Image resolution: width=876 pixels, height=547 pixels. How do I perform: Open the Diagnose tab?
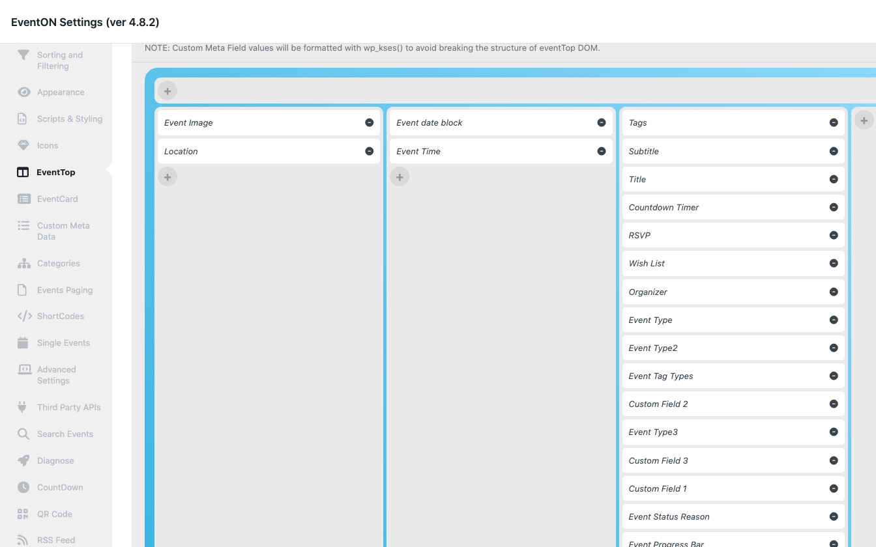coord(56,461)
